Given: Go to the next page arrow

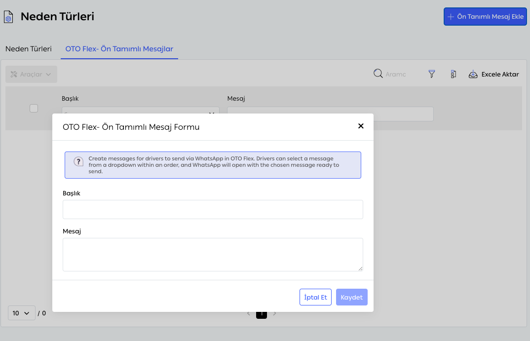Looking at the screenshot, I should tap(274, 313).
